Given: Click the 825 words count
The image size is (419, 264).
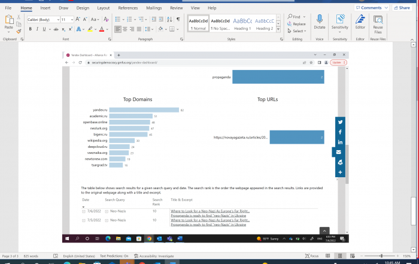Looking at the screenshot, I should pyautogui.click(x=31, y=256).
